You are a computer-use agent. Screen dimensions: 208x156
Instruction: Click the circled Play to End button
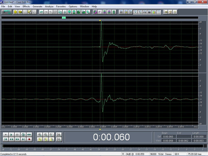[x=23, y=134]
